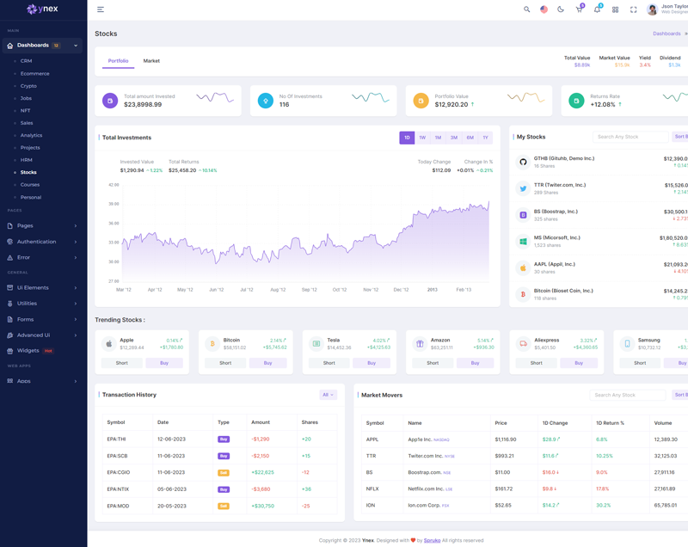Screen dimensions: 688x547
Task: Open the shopping cart icon
Action: [x=579, y=9]
